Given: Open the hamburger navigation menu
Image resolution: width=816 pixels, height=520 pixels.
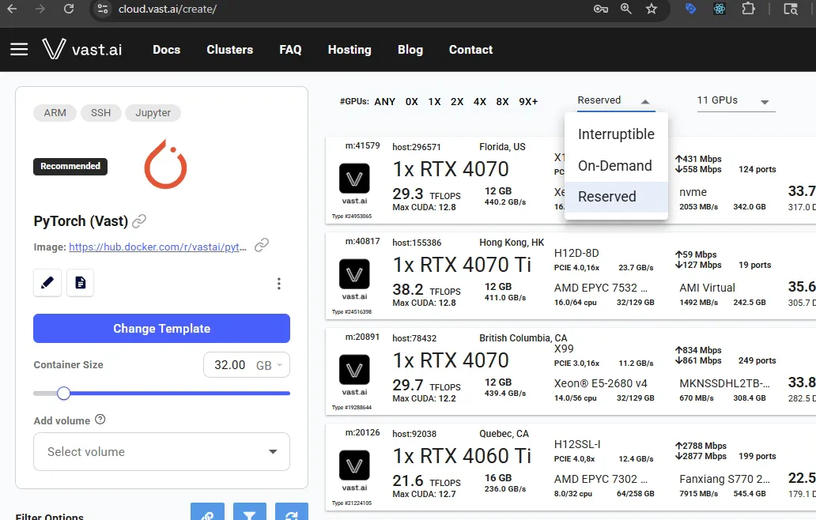Looking at the screenshot, I should [19, 50].
